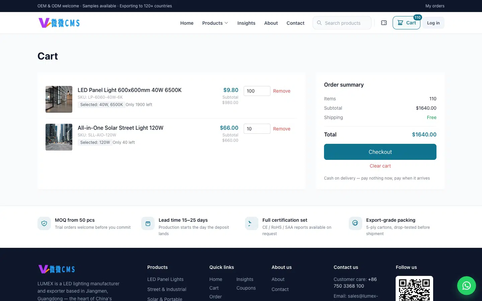Click the QR code under Follow us
The height and width of the screenshot is (301, 482).
(414, 288)
